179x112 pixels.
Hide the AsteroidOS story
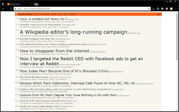(54, 27)
